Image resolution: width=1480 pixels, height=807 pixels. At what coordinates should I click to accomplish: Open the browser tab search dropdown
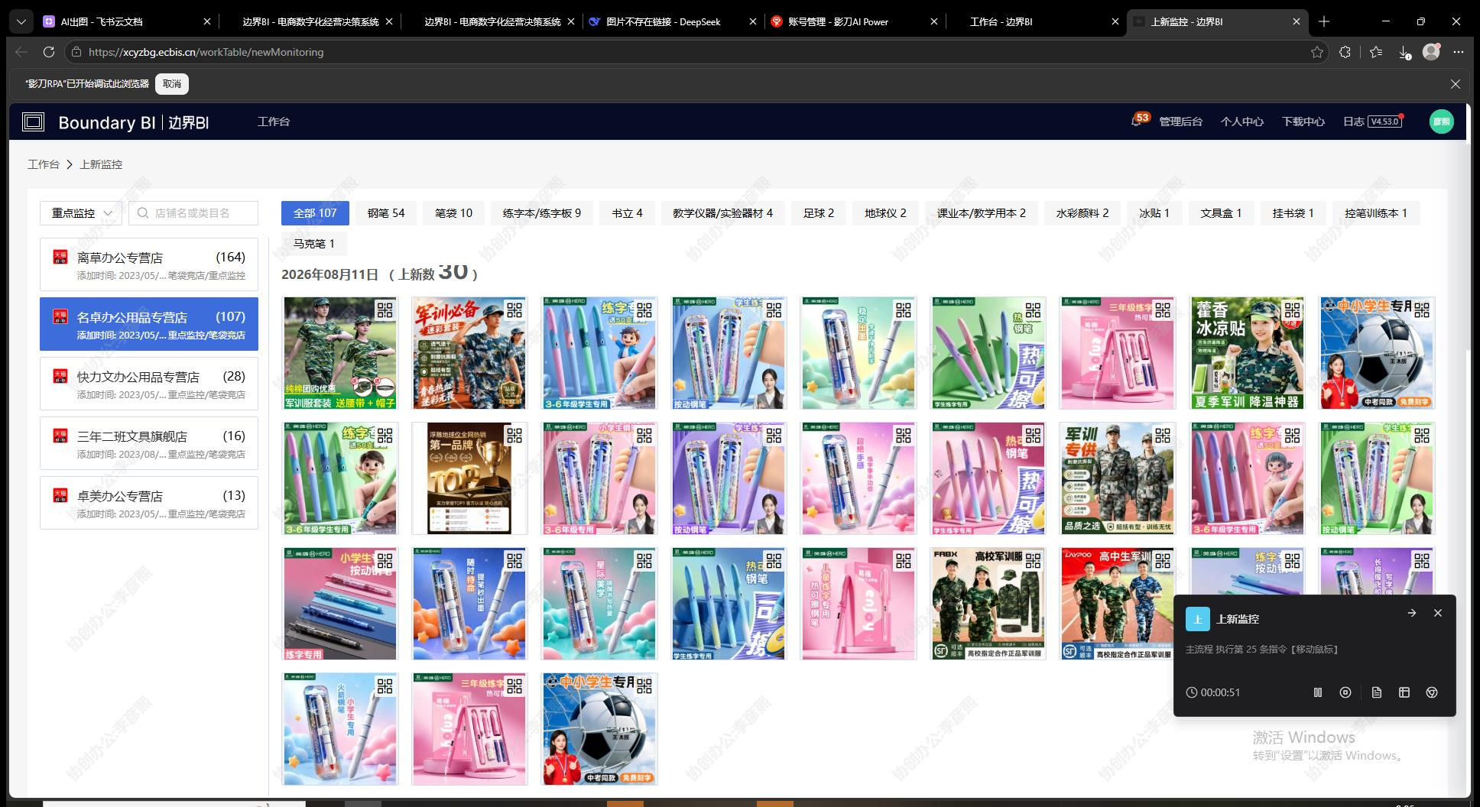[21, 22]
